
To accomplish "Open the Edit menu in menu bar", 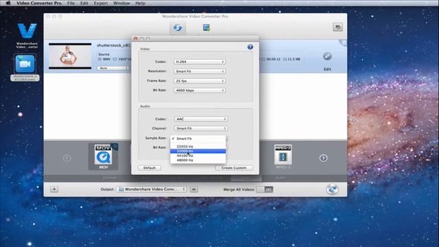I will 84,3.
